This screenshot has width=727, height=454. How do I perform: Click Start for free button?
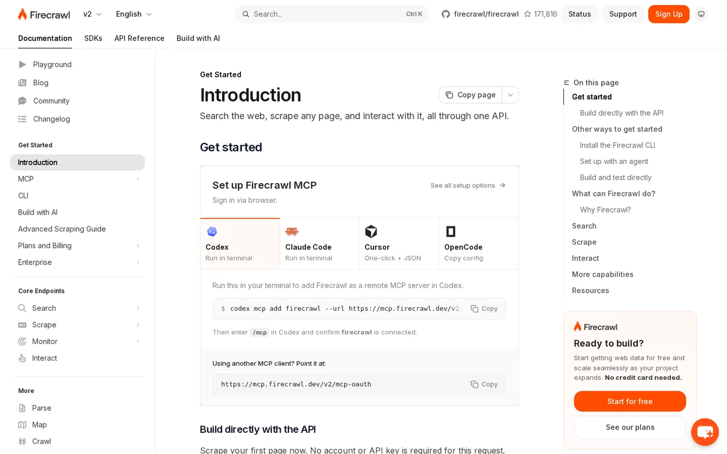pos(630,402)
